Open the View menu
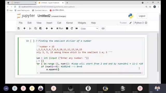The height and width of the screenshot is (93, 166). pos(39,23)
